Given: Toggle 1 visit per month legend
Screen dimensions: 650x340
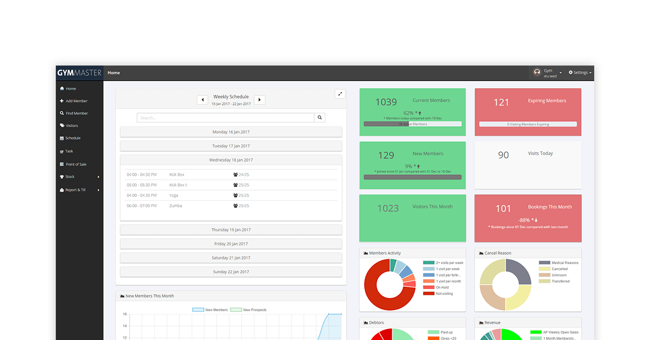Looking at the screenshot, I should pos(442,282).
